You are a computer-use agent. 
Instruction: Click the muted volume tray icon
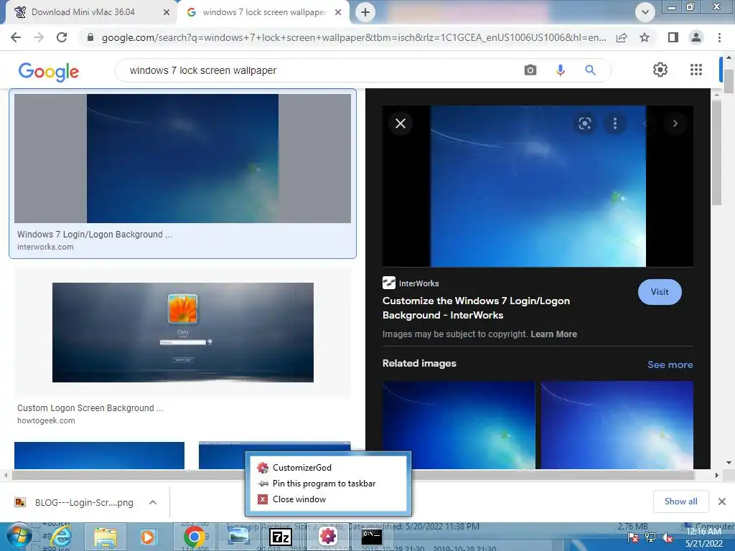[x=666, y=537]
